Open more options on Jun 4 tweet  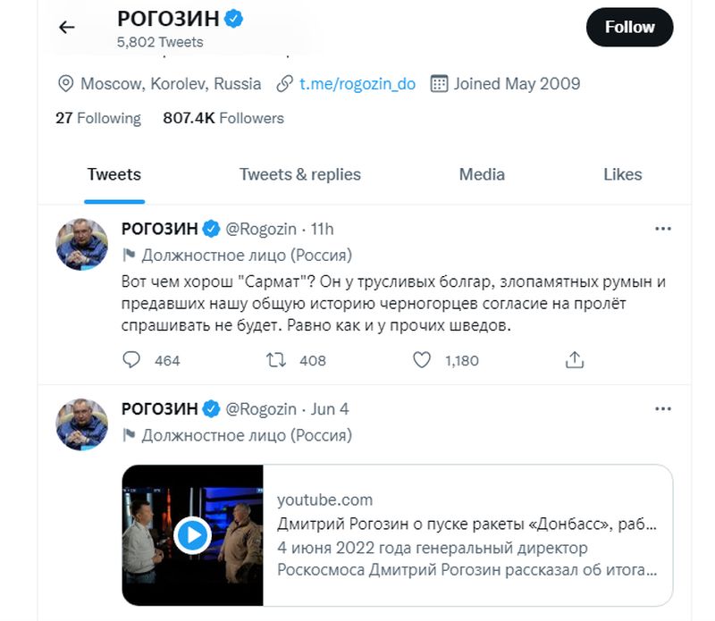click(662, 409)
